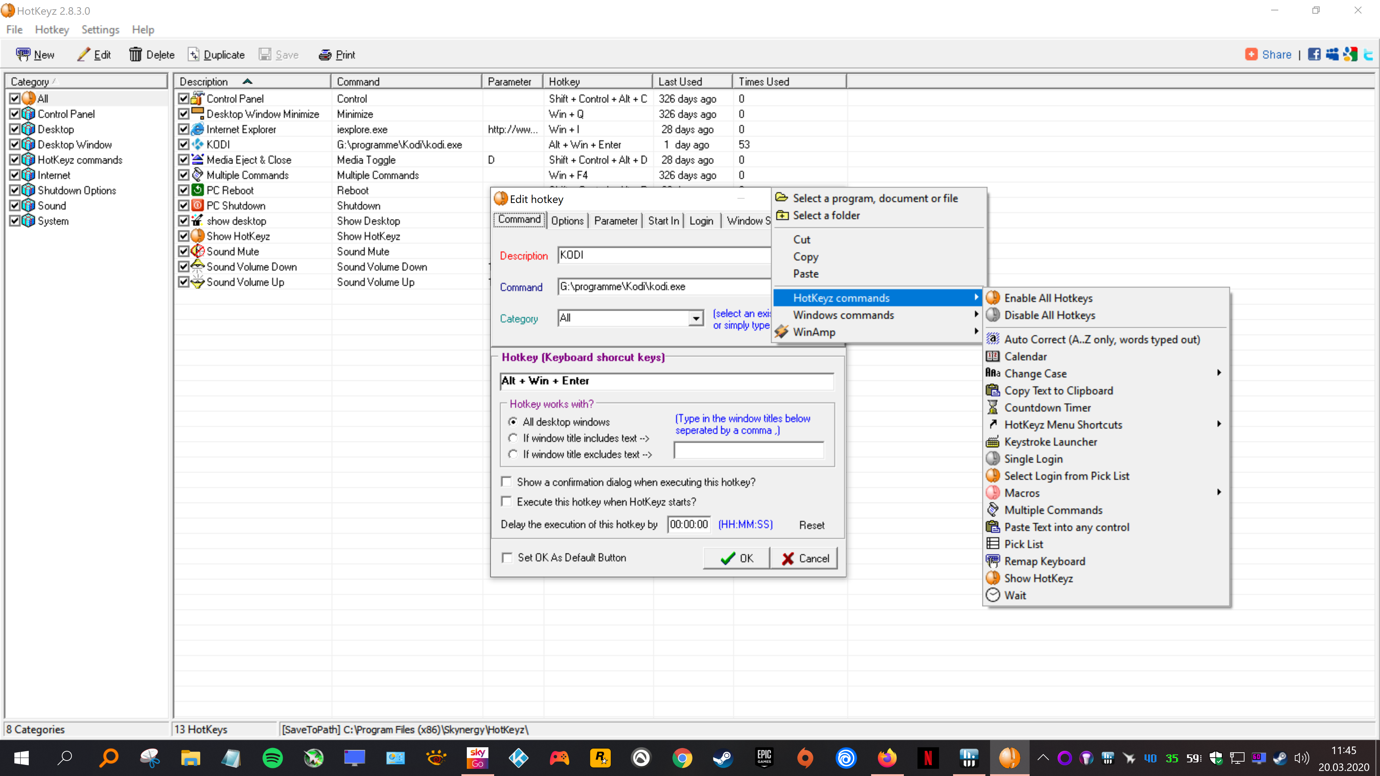Viewport: 1380px width, 776px height.
Task: Select Countdown Timer hourglass menu entry
Action: pos(1047,407)
